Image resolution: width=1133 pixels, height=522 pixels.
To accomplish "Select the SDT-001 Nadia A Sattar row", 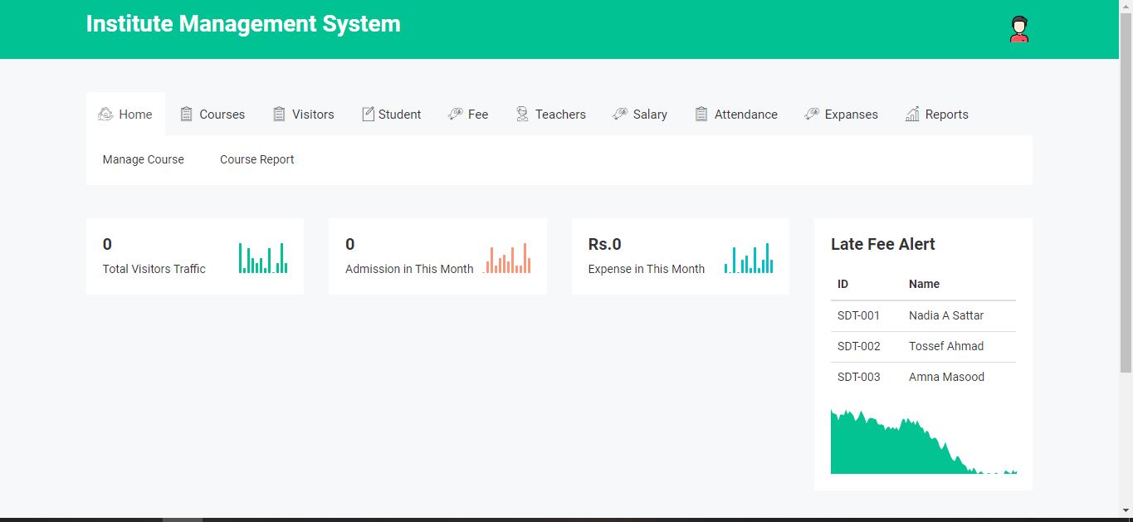I will click(x=922, y=315).
